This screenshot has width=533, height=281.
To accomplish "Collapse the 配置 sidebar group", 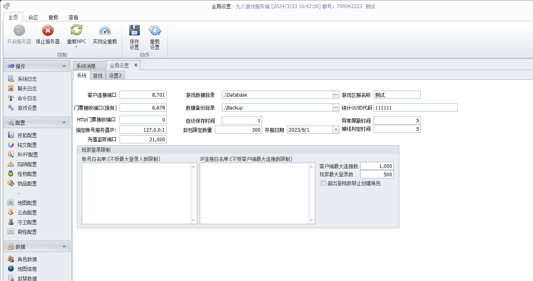I will click(64, 122).
